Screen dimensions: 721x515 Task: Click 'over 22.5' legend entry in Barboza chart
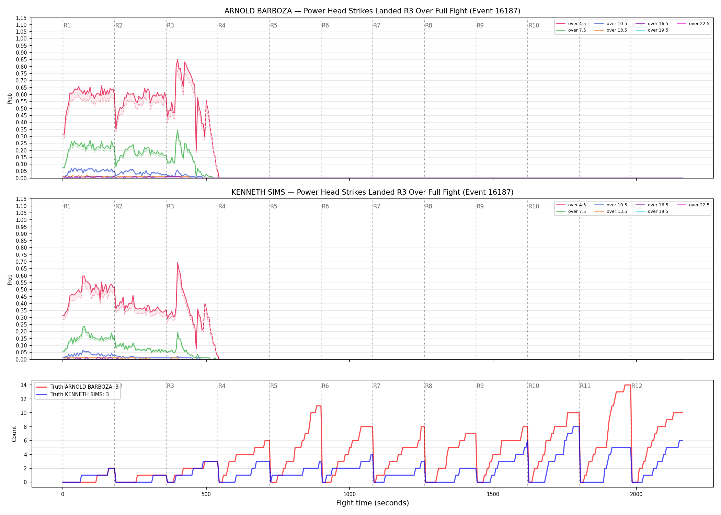pos(693,24)
